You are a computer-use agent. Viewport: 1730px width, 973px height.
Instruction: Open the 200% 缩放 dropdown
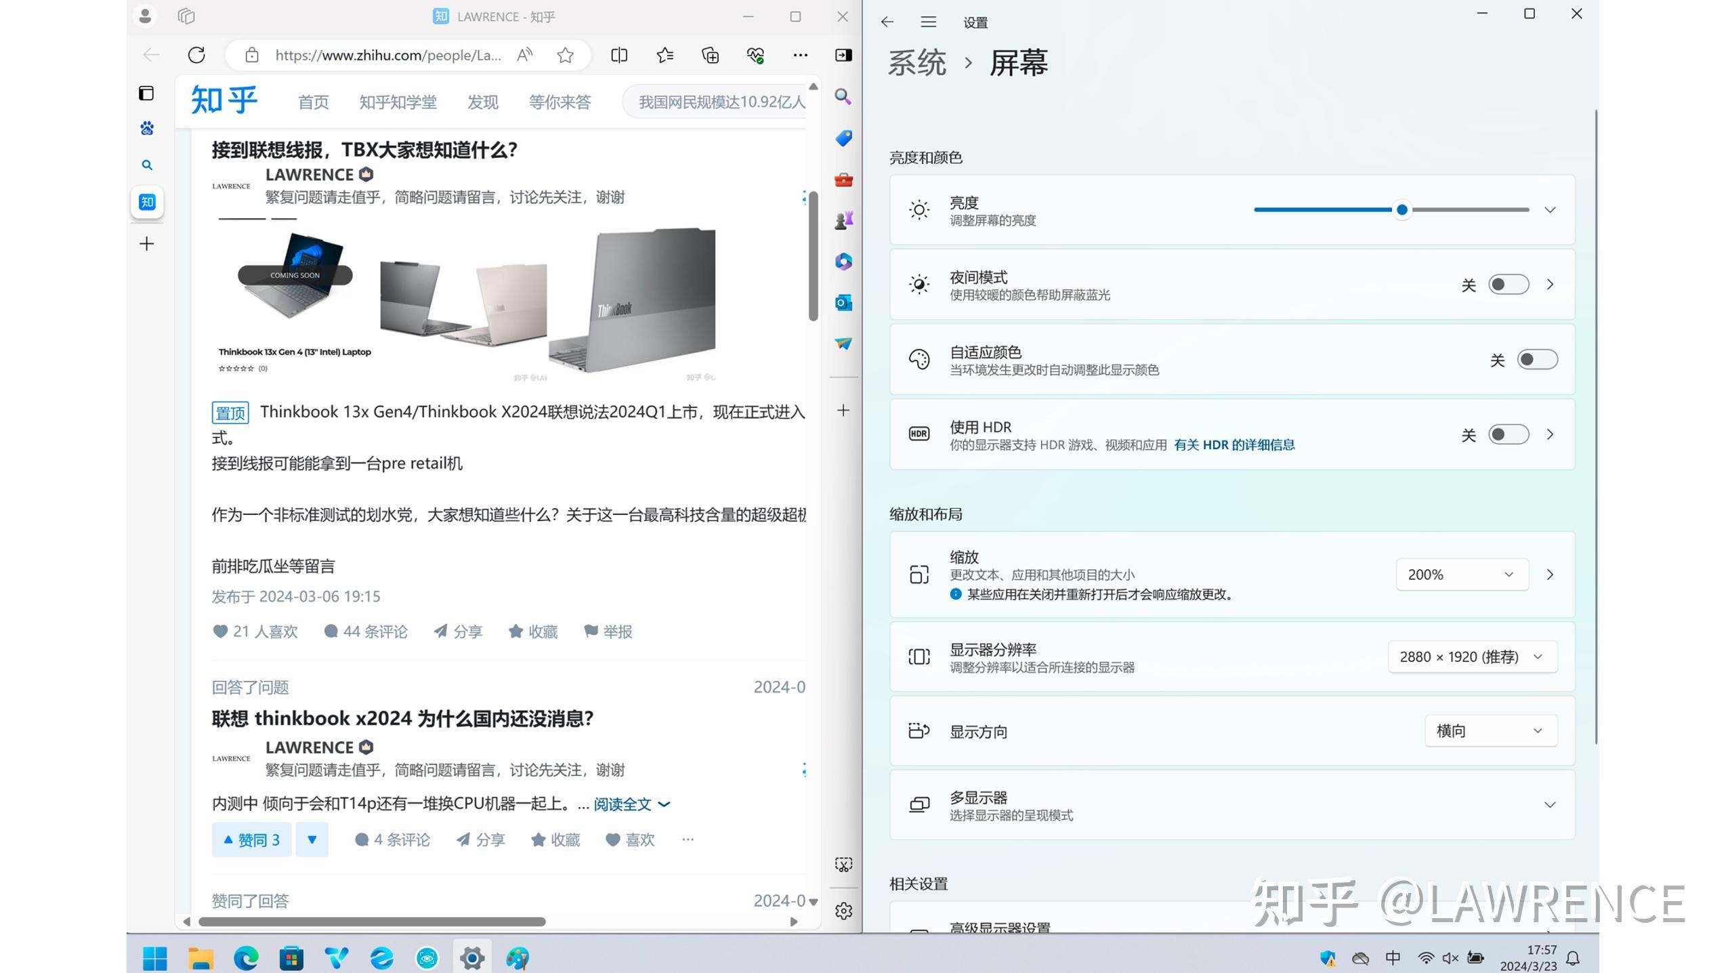(x=1461, y=575)
